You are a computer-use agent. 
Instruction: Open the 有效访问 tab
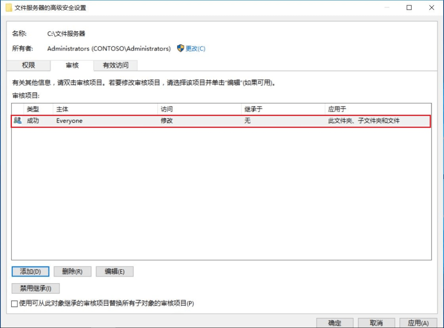[x=116, y=65]
